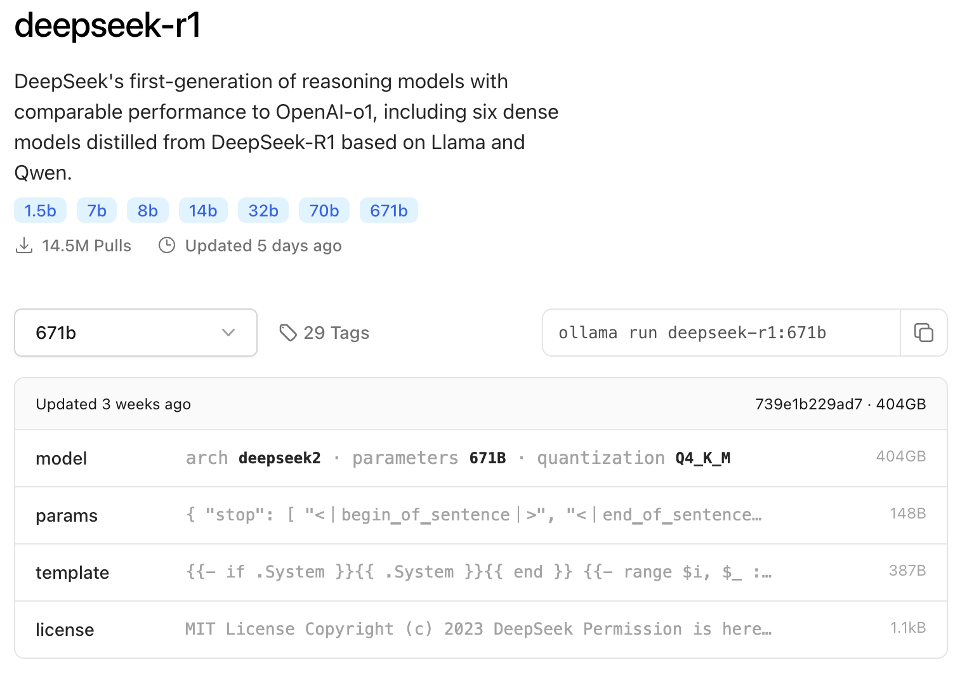
Task: Pick the 14b model tag
Action: coord(203,211)
